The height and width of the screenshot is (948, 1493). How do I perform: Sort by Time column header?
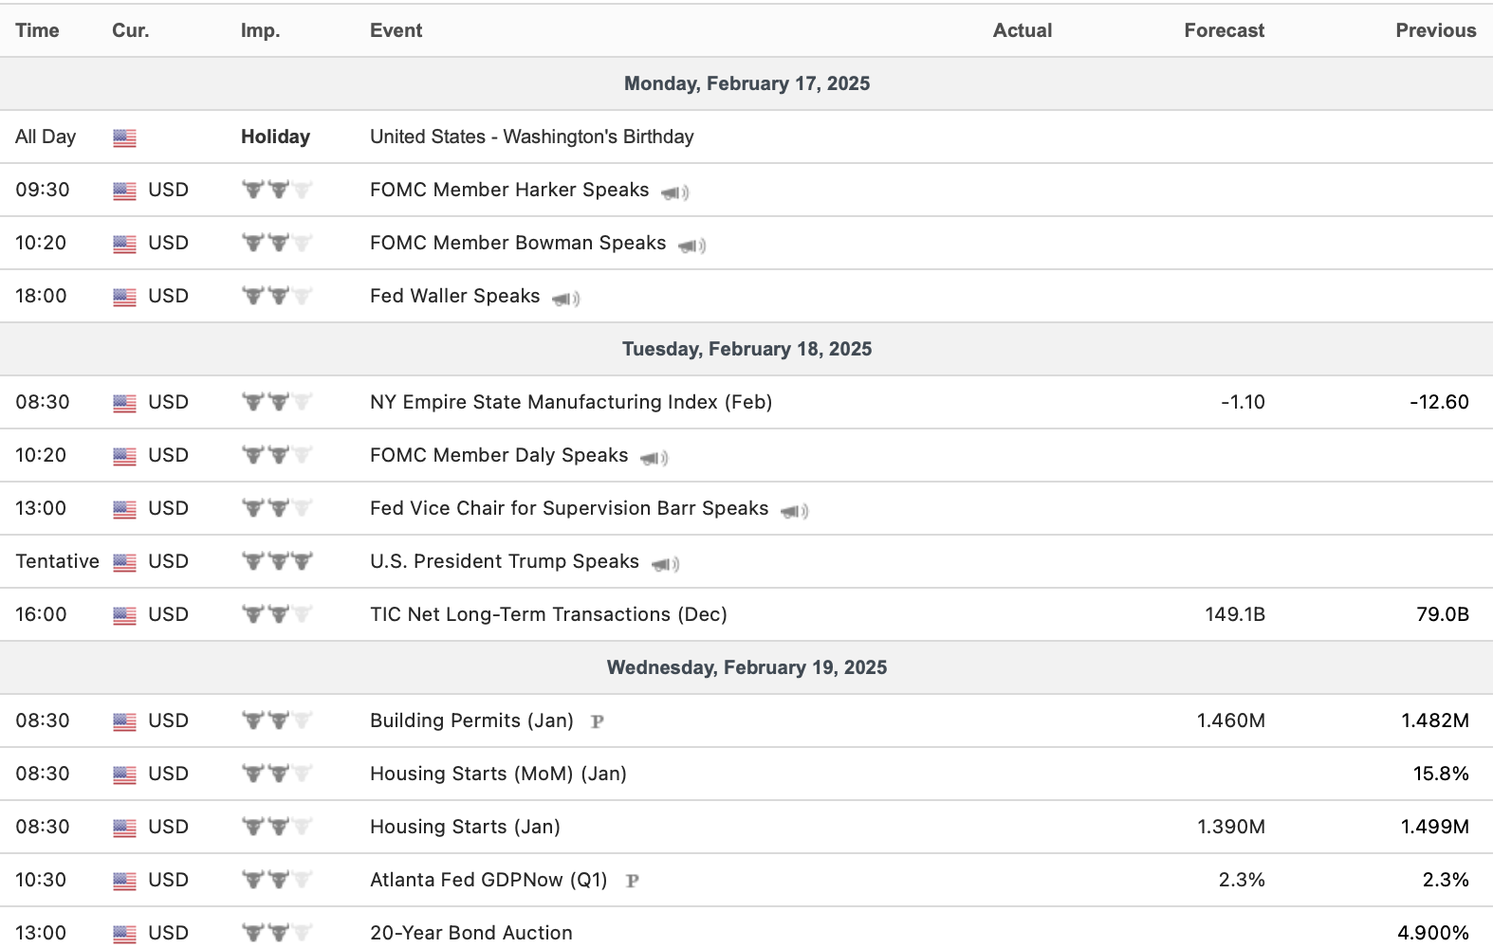click(x=37, y=30)
